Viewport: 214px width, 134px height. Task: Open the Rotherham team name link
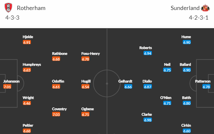pyautogui.click(x=31, y=8)
